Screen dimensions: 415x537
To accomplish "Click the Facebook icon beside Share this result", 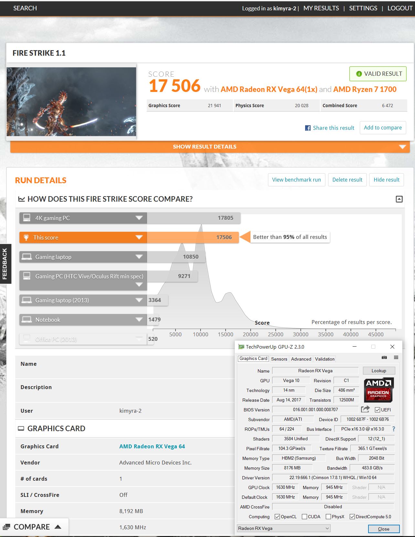I will 308,128.
